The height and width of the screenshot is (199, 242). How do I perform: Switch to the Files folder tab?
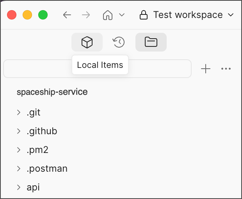[x=151, y=42]
